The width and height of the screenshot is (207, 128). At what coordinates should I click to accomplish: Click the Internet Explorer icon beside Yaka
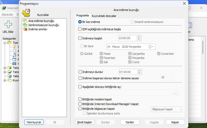(x=10, y=76)
